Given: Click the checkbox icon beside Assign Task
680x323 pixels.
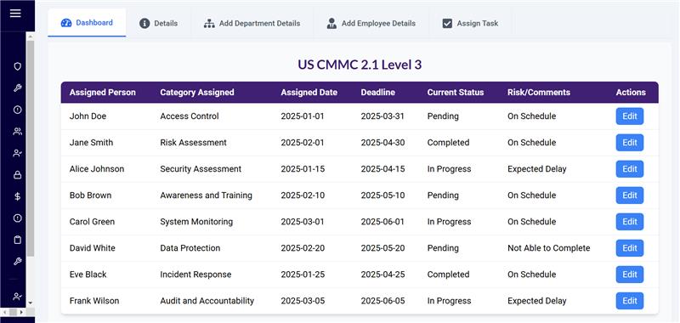Looking at the screenshot, I should [x=447, y=24].
